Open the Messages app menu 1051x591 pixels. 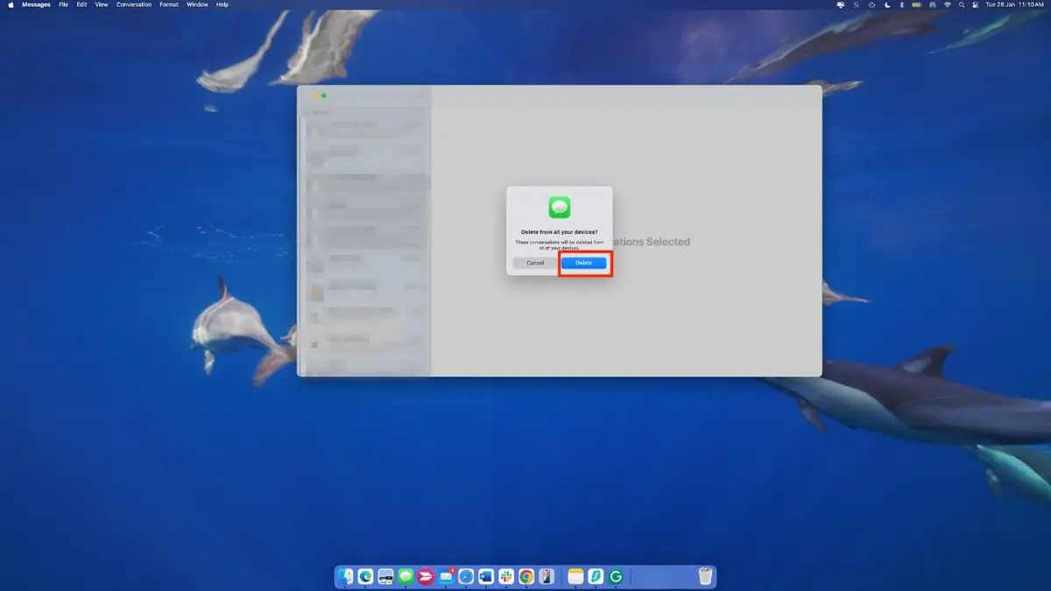tap(36, 4)
